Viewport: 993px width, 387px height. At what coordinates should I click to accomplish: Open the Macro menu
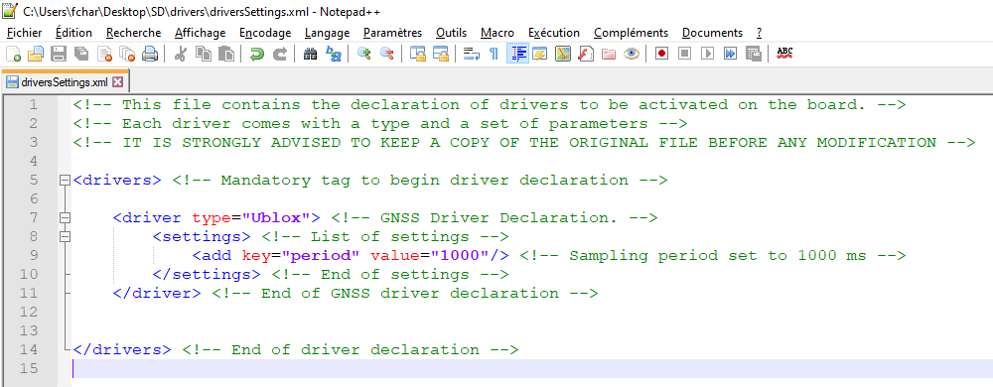[x=497, y=32]
